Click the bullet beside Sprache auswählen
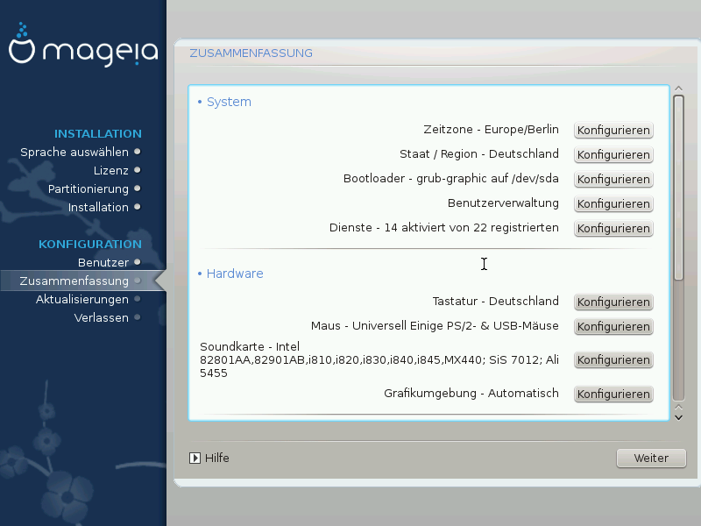The width and height of the screenshot is (701, 526). point(138,152)
